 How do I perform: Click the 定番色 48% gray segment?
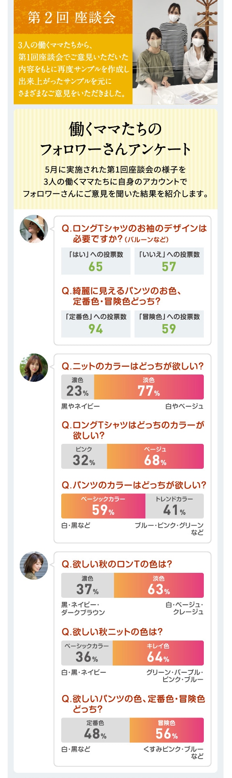(x=95, y=730)
